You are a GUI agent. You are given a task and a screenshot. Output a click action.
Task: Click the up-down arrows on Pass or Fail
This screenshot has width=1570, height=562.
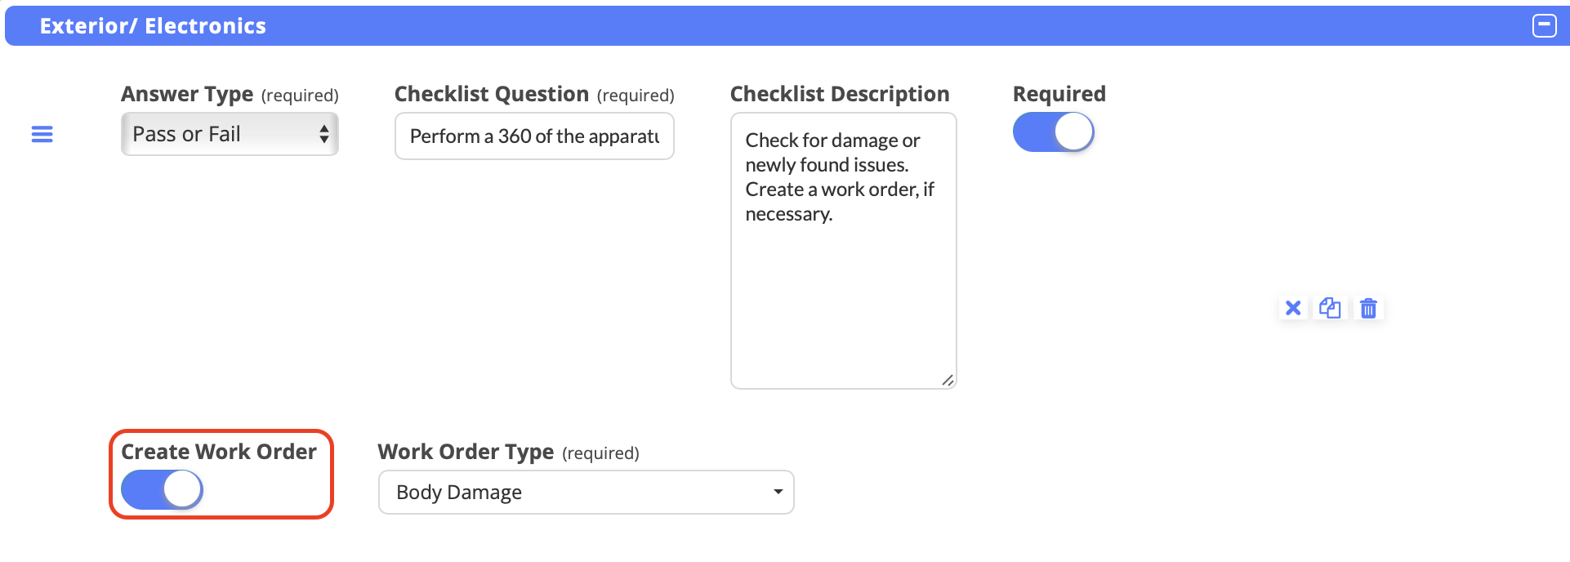[x=324, y=134]
